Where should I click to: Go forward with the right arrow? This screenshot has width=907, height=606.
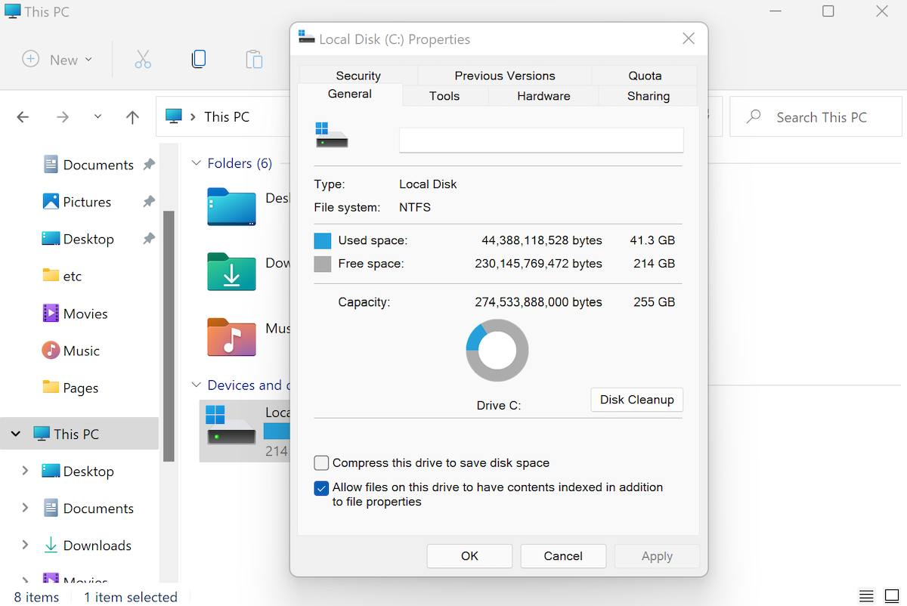pos(63,117)
